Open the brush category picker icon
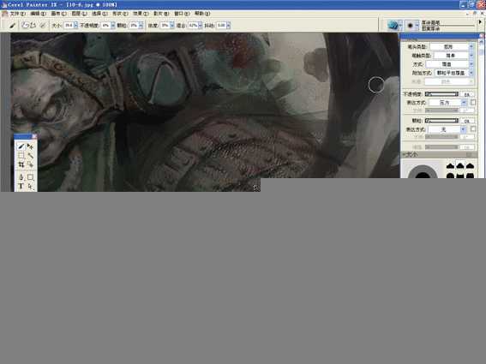The image size is (486, 364). click(x=393, y=25)
